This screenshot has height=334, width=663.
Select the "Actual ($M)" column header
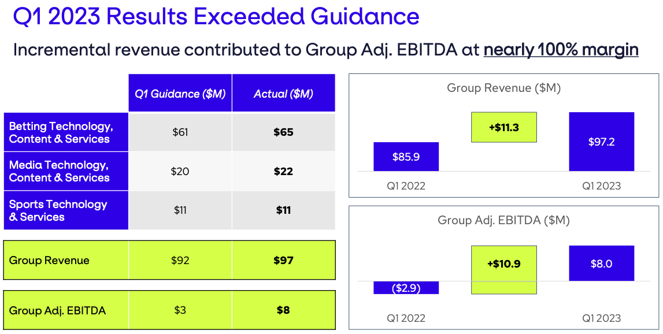(283, 94)
